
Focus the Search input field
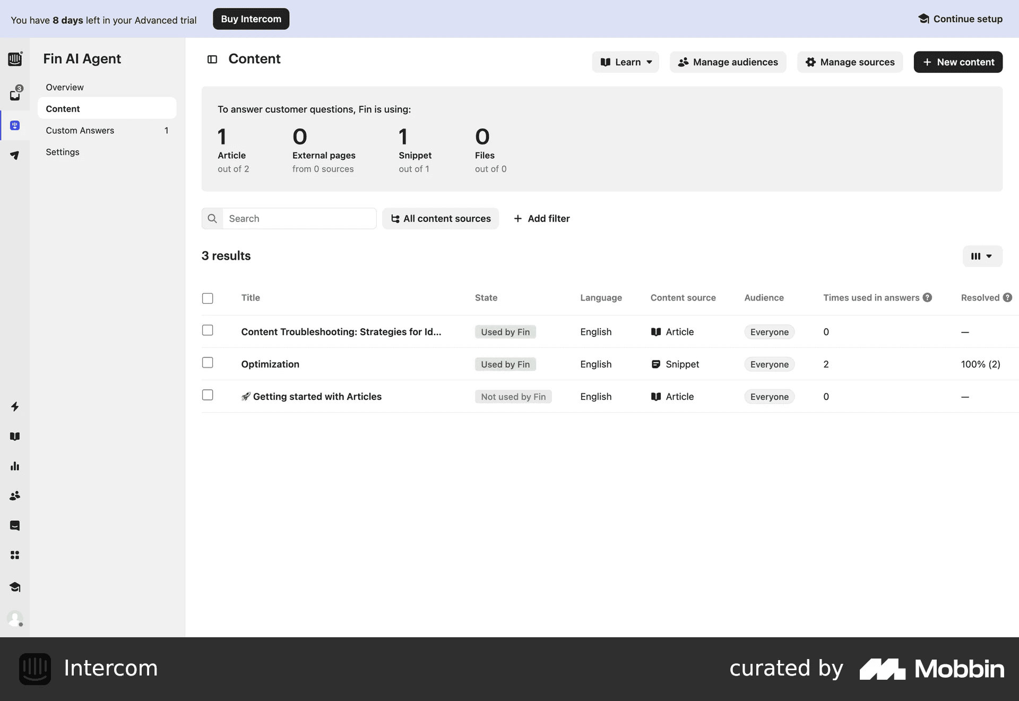299,219
